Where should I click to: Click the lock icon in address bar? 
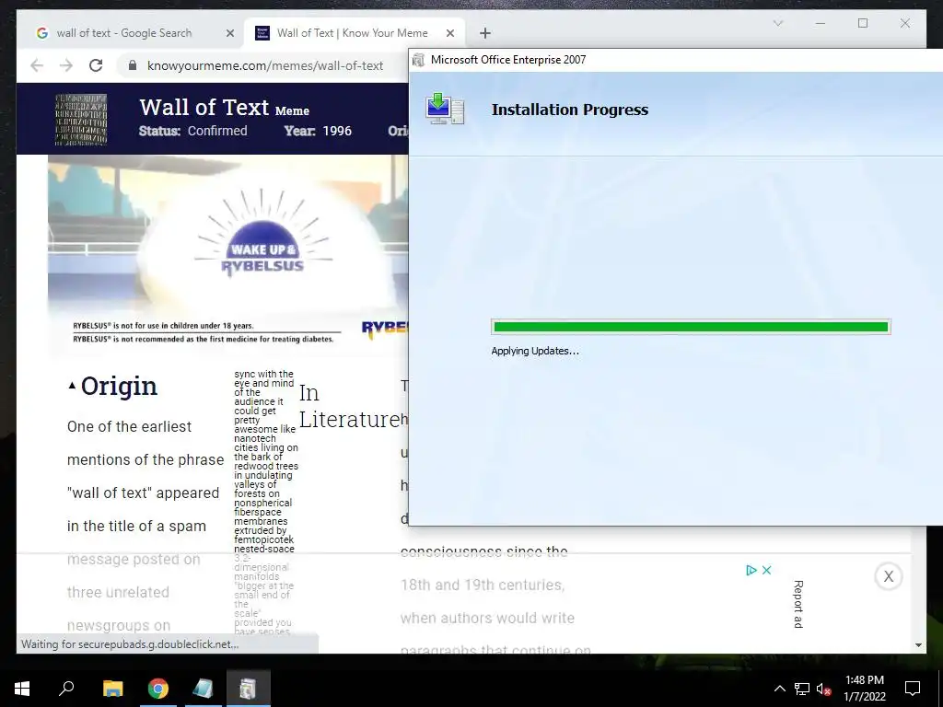(x=133, y=65)
